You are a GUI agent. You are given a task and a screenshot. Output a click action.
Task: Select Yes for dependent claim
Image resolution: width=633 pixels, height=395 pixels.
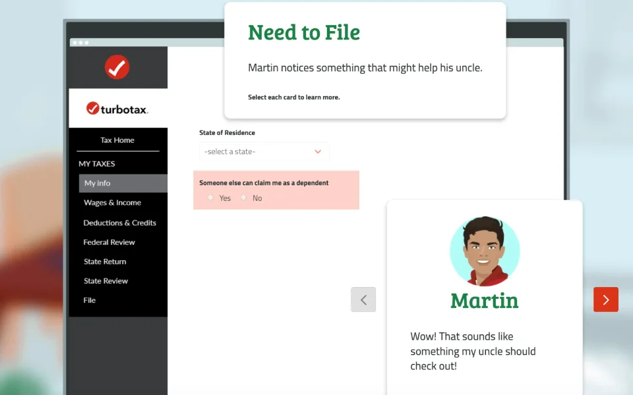[211, 198]
